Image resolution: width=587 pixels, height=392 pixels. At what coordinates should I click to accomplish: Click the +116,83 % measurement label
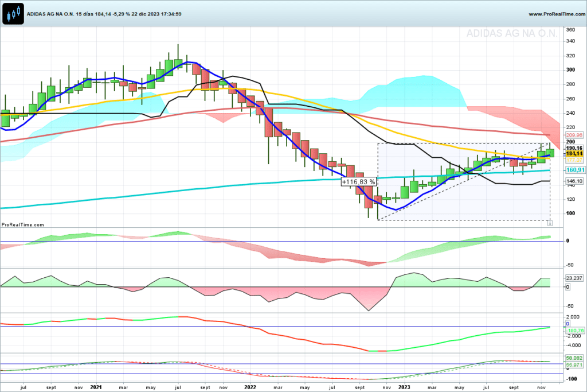358,182
